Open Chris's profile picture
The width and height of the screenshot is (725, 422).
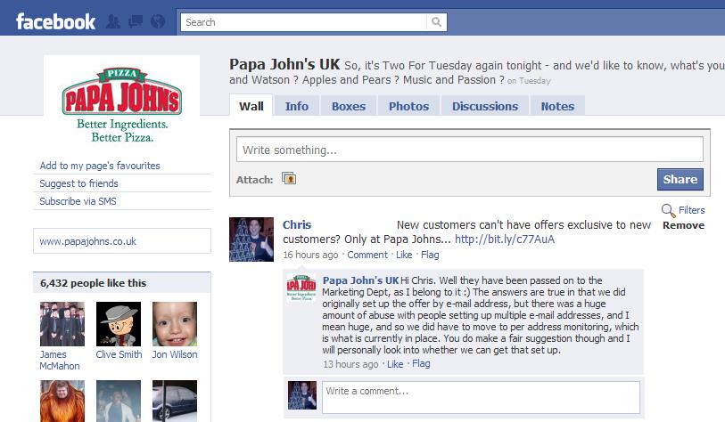pyautogui.click(x=251, y=239)
